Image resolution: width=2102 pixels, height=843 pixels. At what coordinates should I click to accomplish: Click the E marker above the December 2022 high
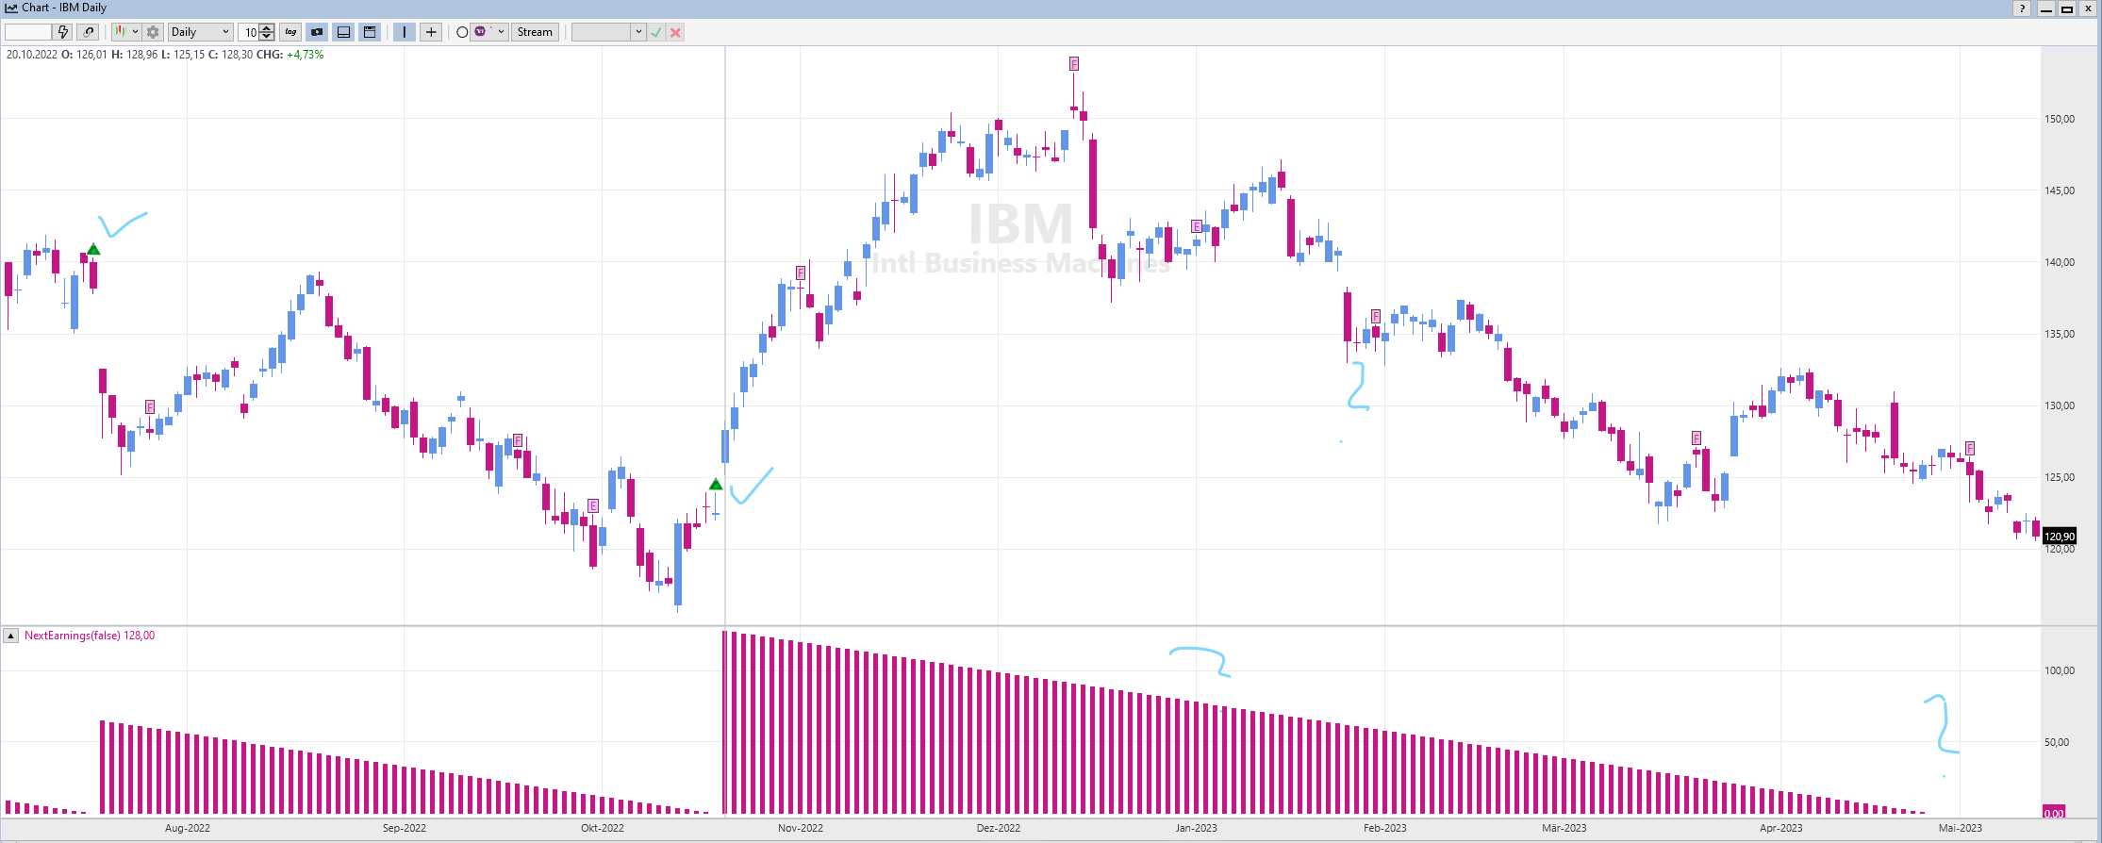pyautogui.click(x=1074, y=64)
